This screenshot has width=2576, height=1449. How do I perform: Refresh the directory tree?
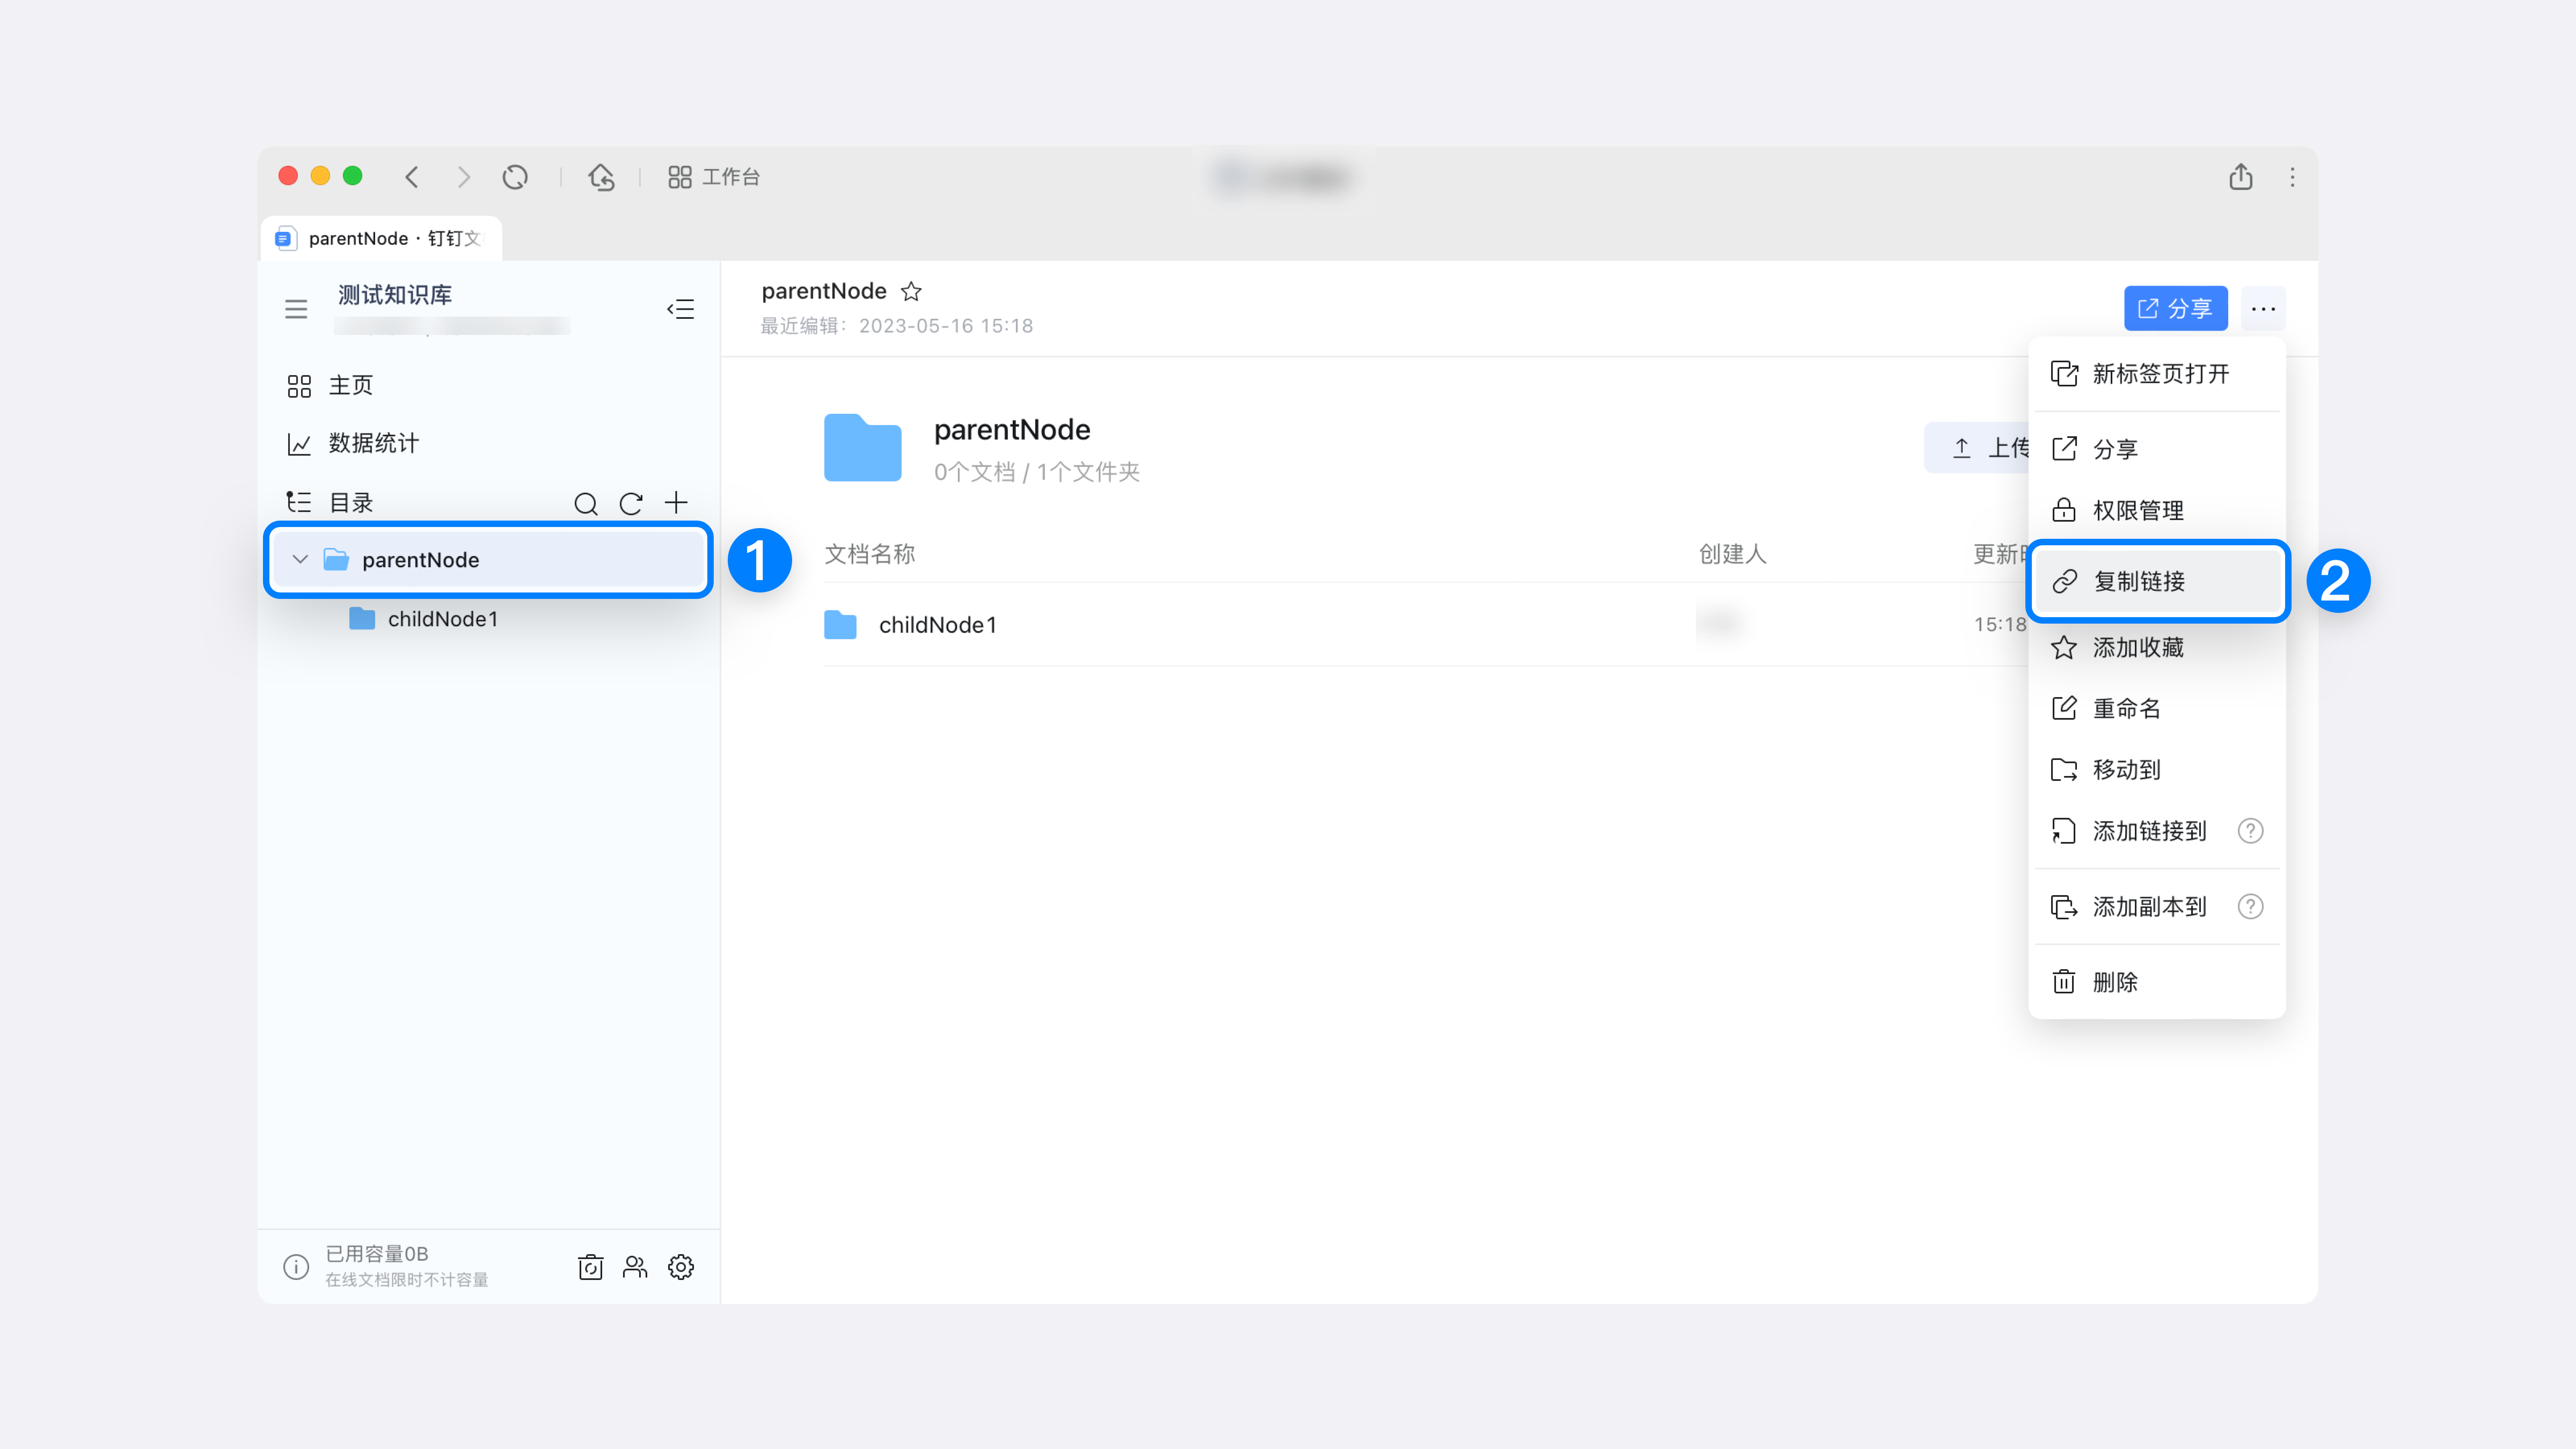tap(630, 503)
